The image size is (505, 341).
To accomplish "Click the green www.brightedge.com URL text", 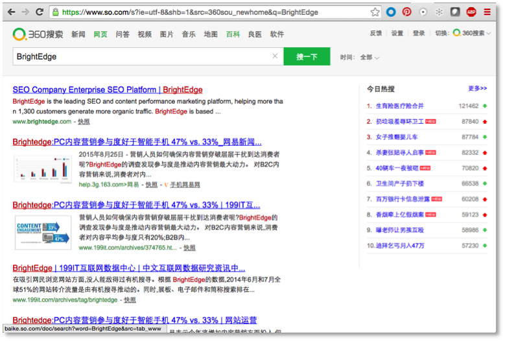I will (x=42, y=122).
